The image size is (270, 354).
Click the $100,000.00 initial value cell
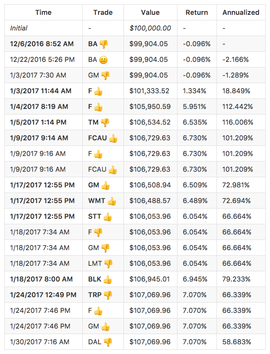(150, 28)
